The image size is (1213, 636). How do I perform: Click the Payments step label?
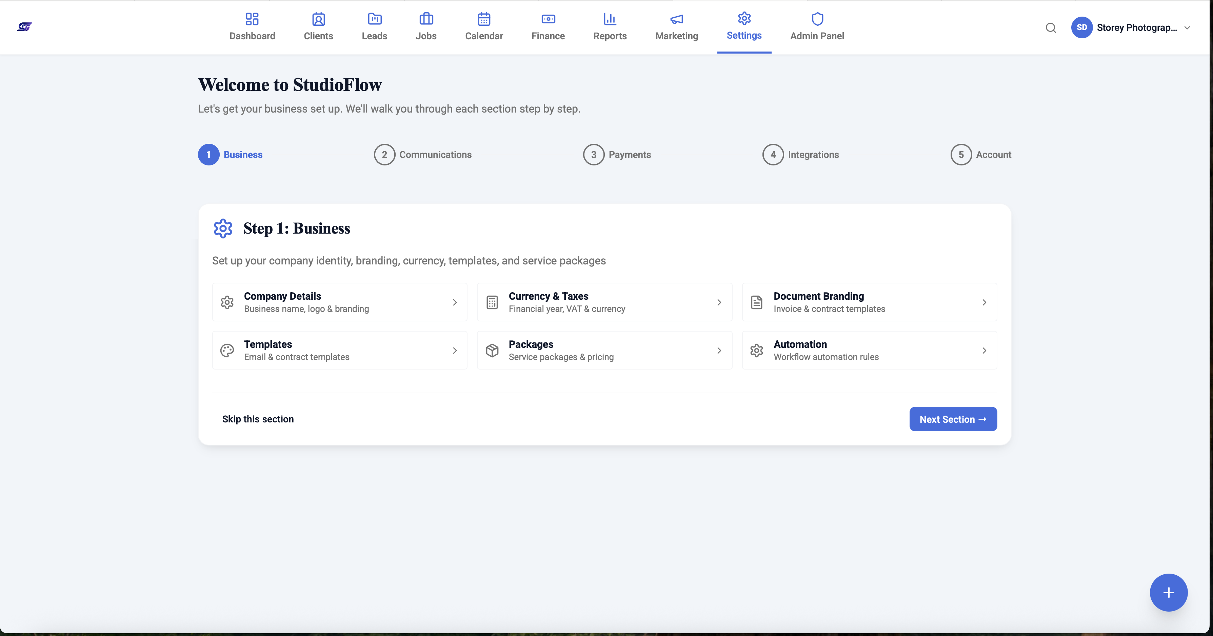point(630,154)
